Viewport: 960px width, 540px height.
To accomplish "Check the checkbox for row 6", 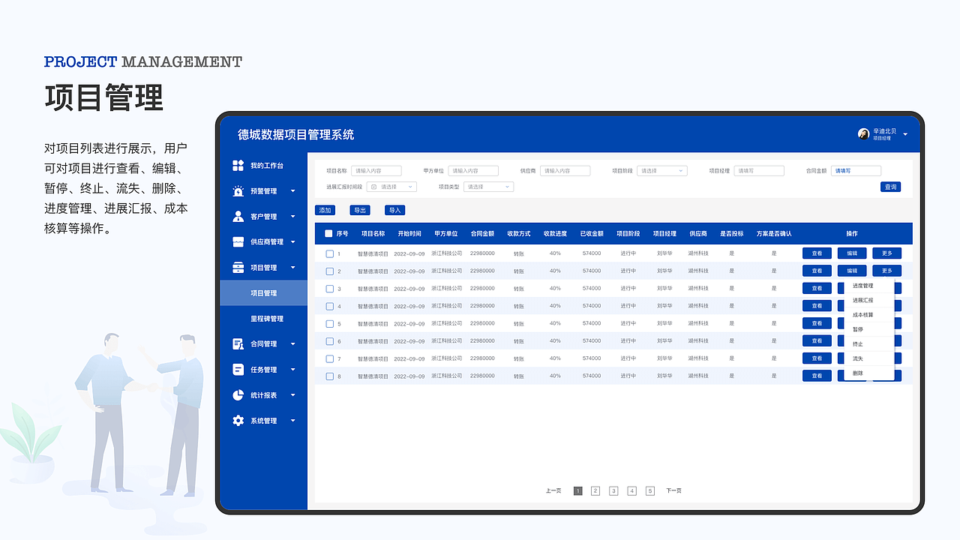I will [329, 341].
